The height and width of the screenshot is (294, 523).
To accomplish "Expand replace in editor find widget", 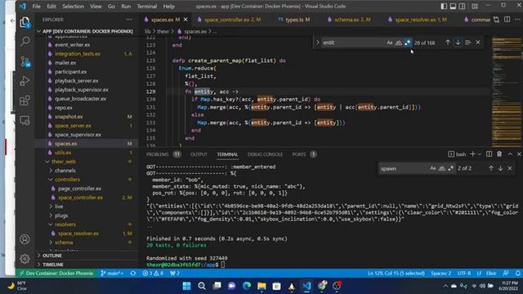I will [x=318, y=42].
